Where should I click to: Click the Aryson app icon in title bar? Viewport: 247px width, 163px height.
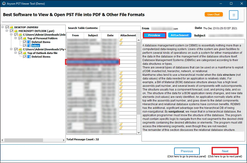pos(4,4)
